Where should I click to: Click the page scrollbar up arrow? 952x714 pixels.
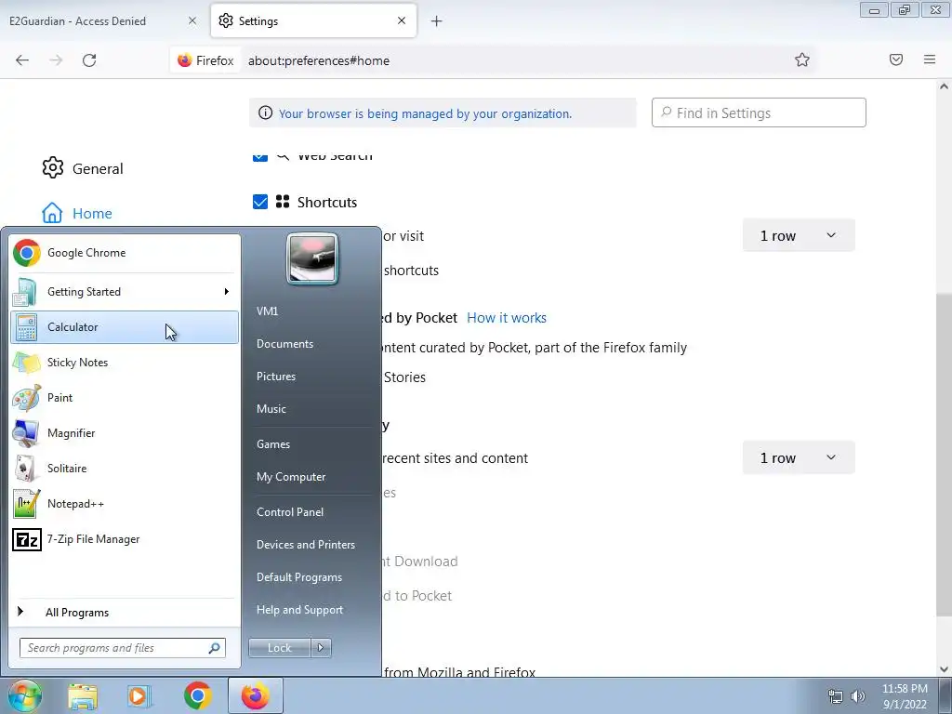944,86
